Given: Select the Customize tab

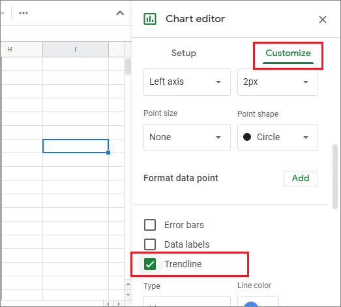Looking at the screenshot, I should click(x=288, y=53).
